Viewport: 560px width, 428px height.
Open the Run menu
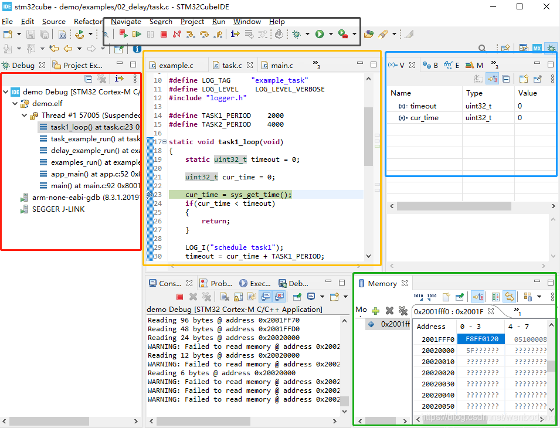219,22
